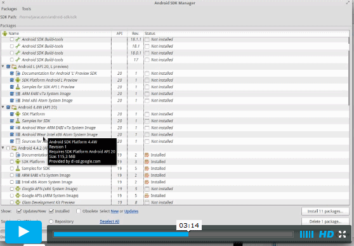354x246 pixels.
Task: Click the Android 4.4.2 folder icon
Action: pos(14,148)
